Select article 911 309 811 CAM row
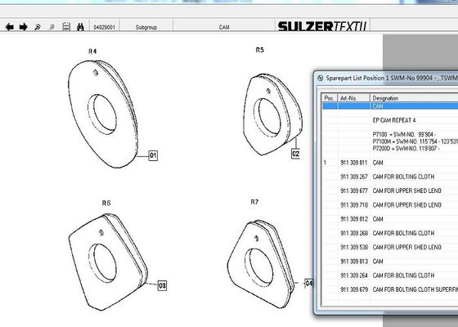The height and width of the screenshot is (327, 458). pos(390,163)
